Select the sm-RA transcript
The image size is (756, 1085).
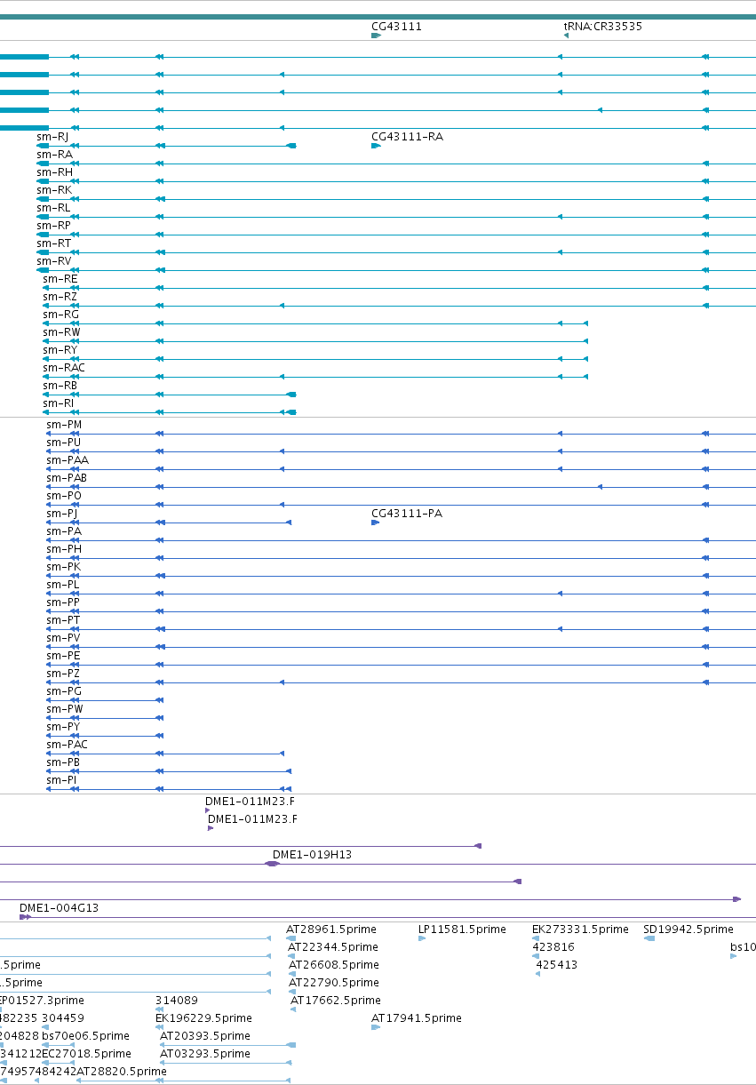396,164
